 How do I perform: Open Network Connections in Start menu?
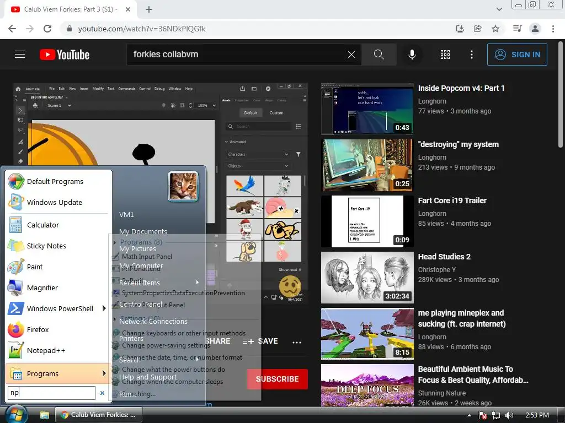point(153,321)
